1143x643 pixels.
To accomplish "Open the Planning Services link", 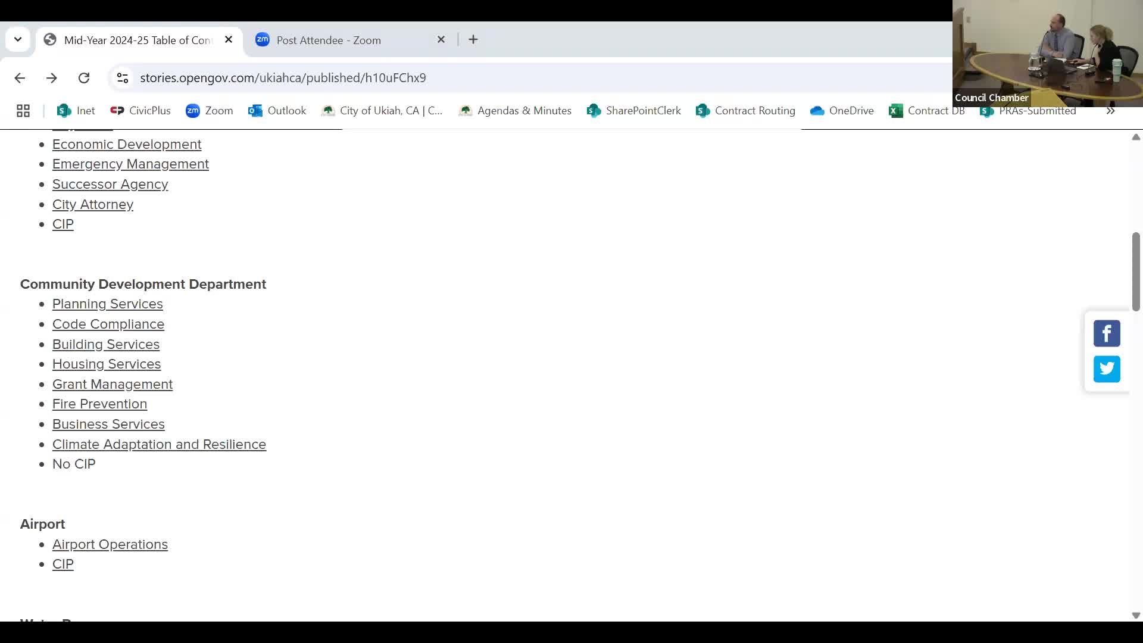I will pyautogui.click(x=107, y=304).
